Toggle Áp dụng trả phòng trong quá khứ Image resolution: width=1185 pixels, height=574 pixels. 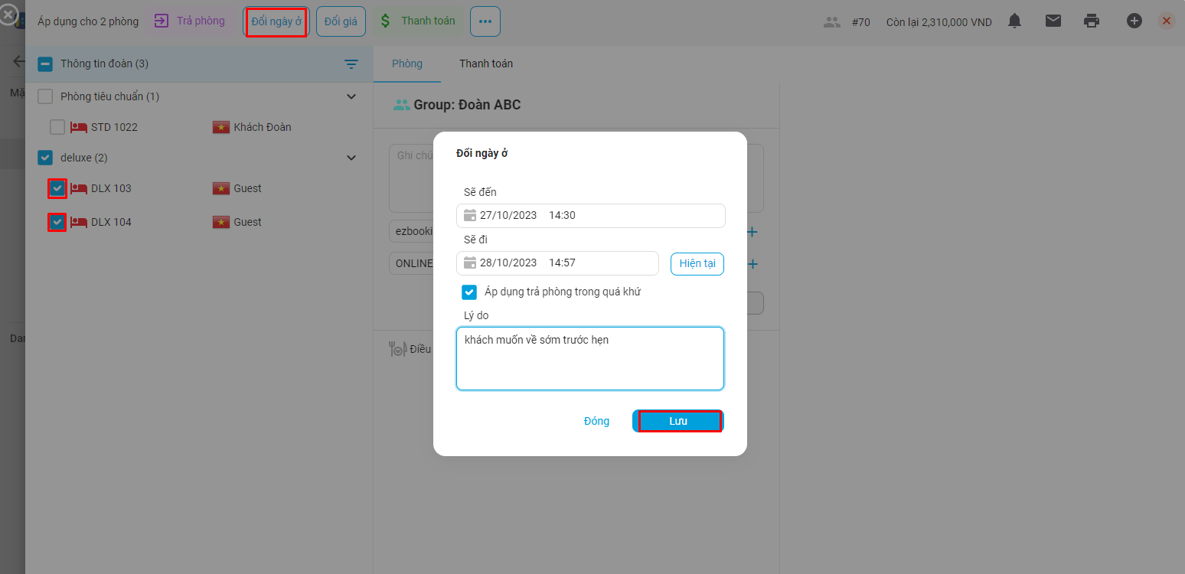(x=469, y=292)
